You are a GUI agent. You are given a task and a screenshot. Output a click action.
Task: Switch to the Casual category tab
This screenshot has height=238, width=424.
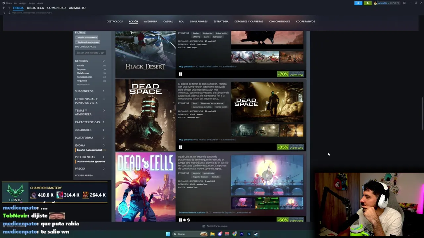168,21
